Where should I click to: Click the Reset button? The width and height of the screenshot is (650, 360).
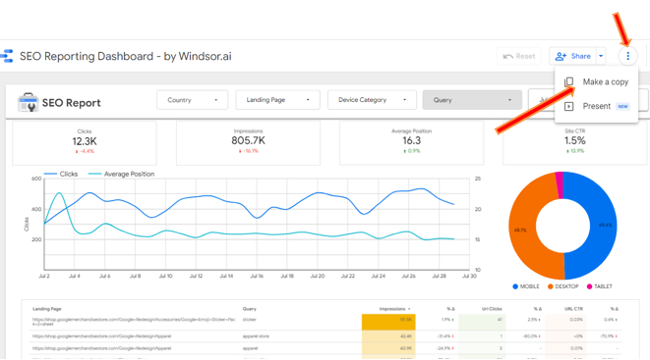pos(519,56)
